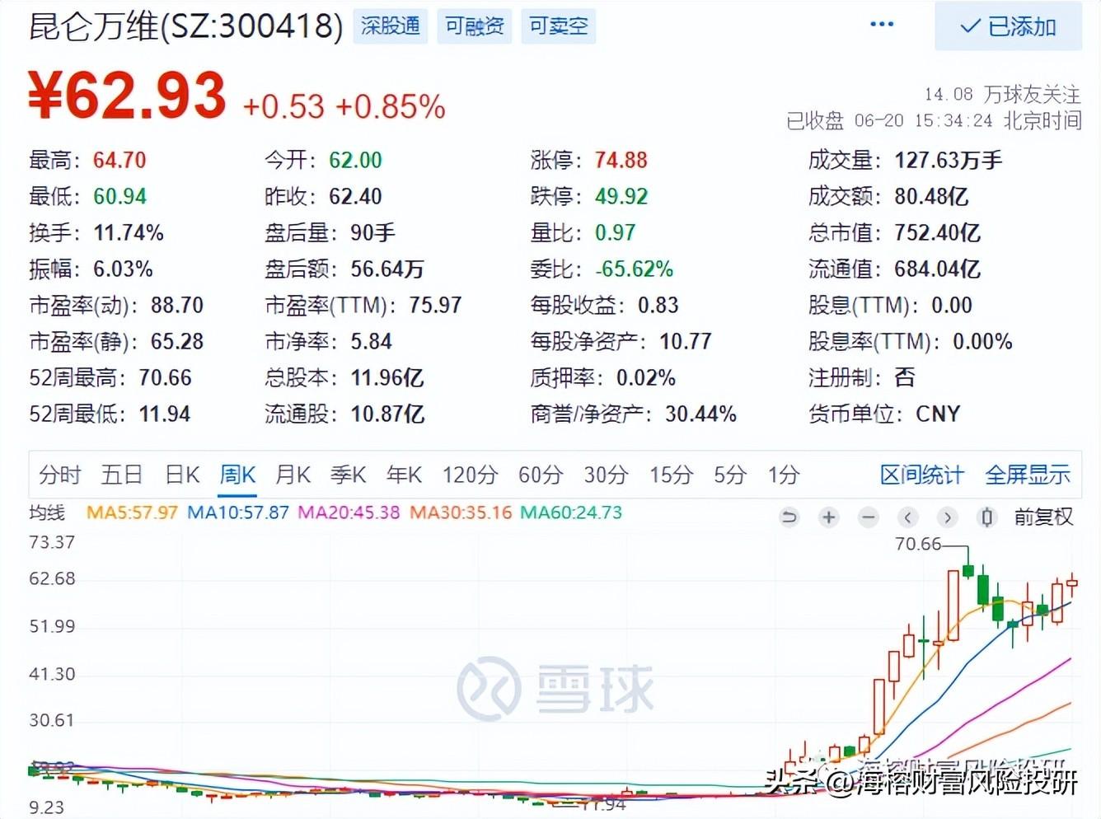Viewport: 1101px width, 819px height.
Task: Click the 最高 value 64.70
Action: [x=119, y=160]
